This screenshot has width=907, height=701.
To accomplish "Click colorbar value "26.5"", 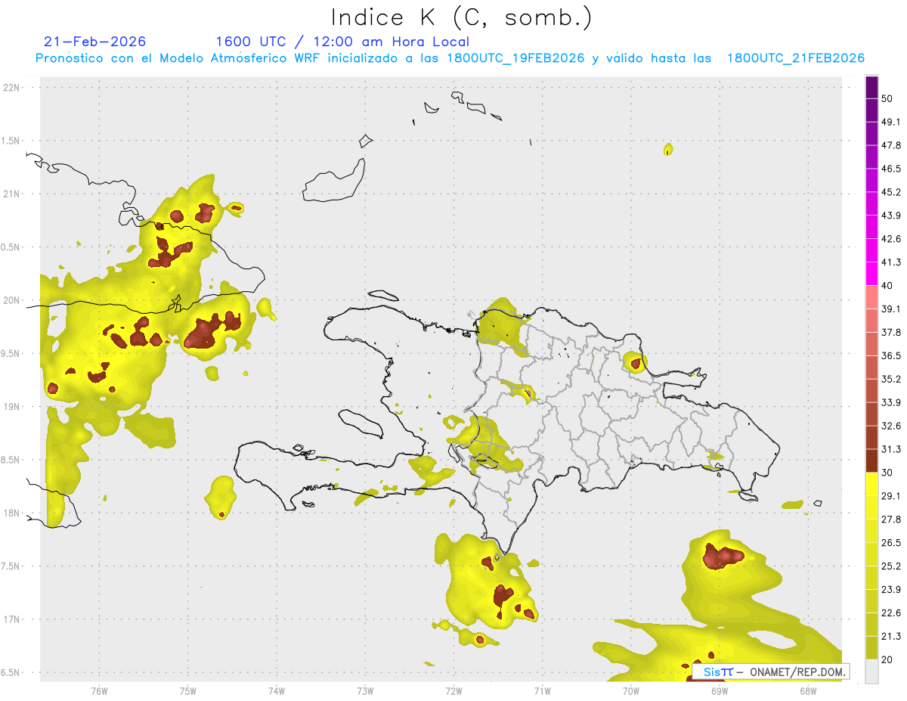I will click(x=891, y=543).
